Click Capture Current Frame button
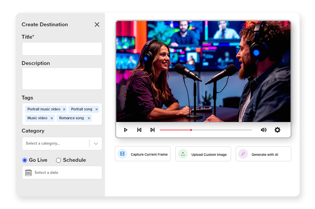 point(142,154)
